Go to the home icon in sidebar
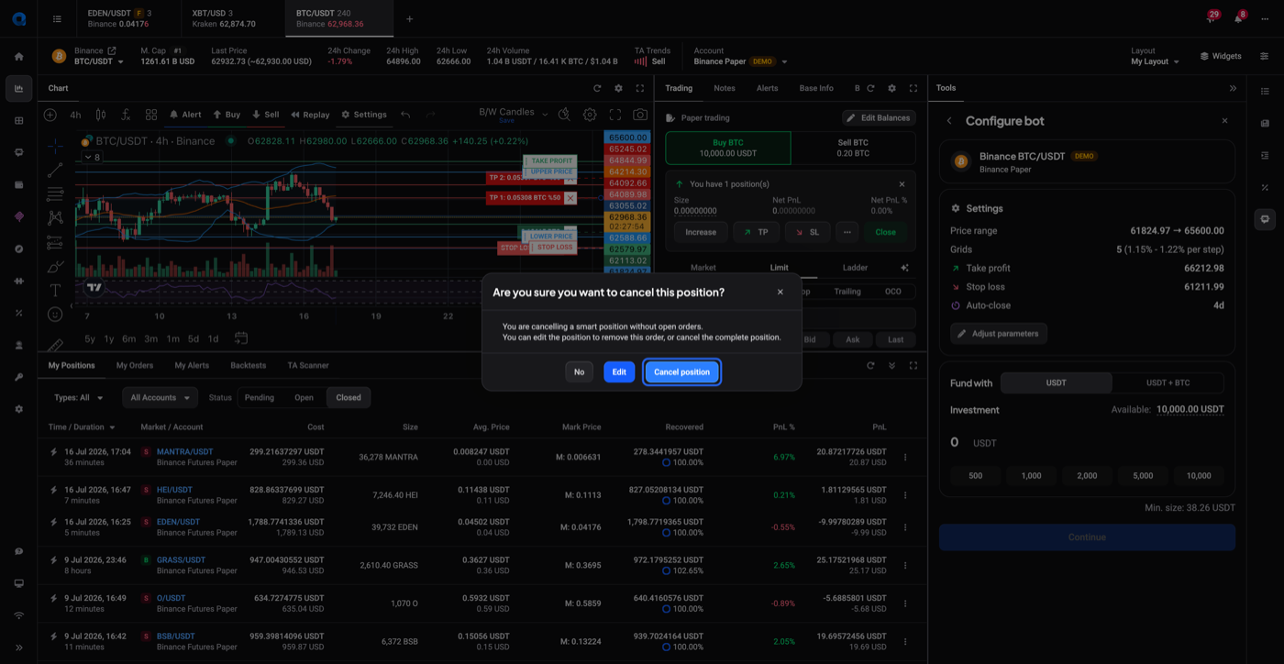 pos(18,56)
